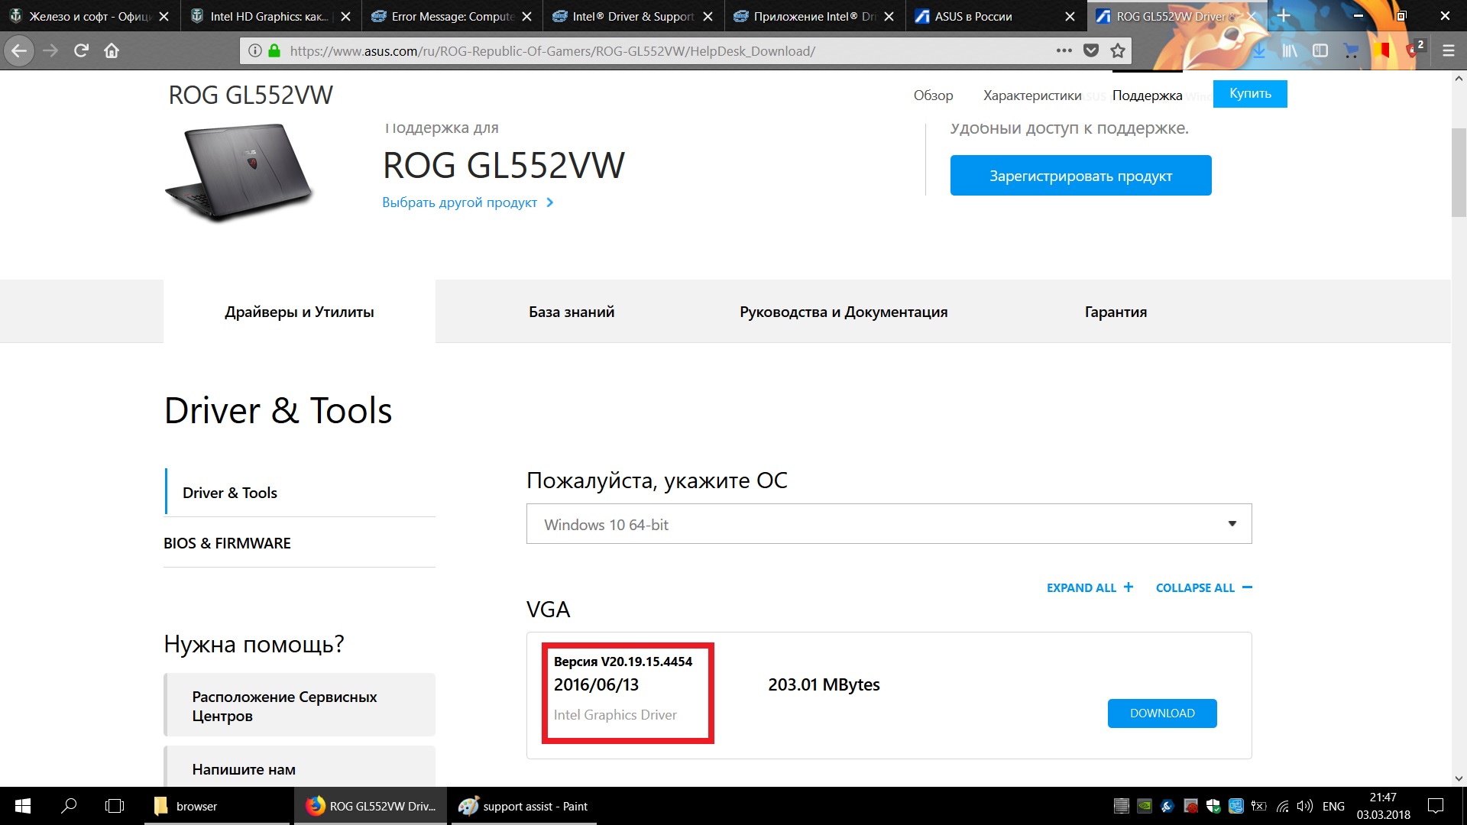1467x825 pixels.
Task: Open the 'База знаний' tab
Action: click(572, 312)
